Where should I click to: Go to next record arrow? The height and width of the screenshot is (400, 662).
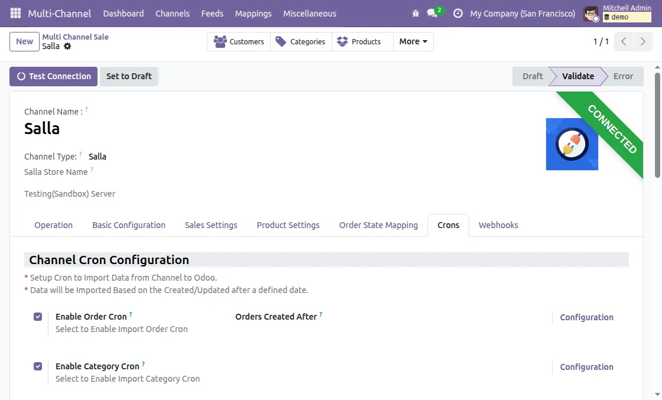pos(642,41)
